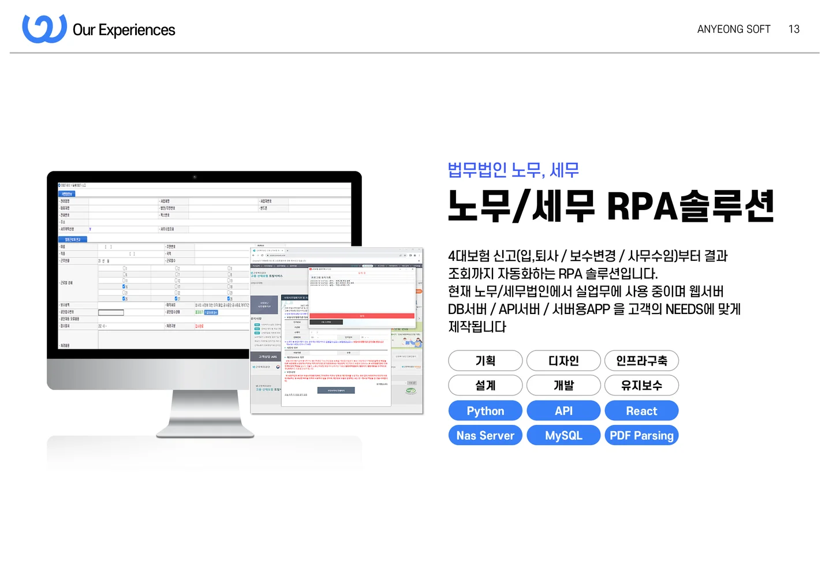Uncheck the checked box for day 16
The height and width of the screenshot is (586, 829).
coord(124,286)
